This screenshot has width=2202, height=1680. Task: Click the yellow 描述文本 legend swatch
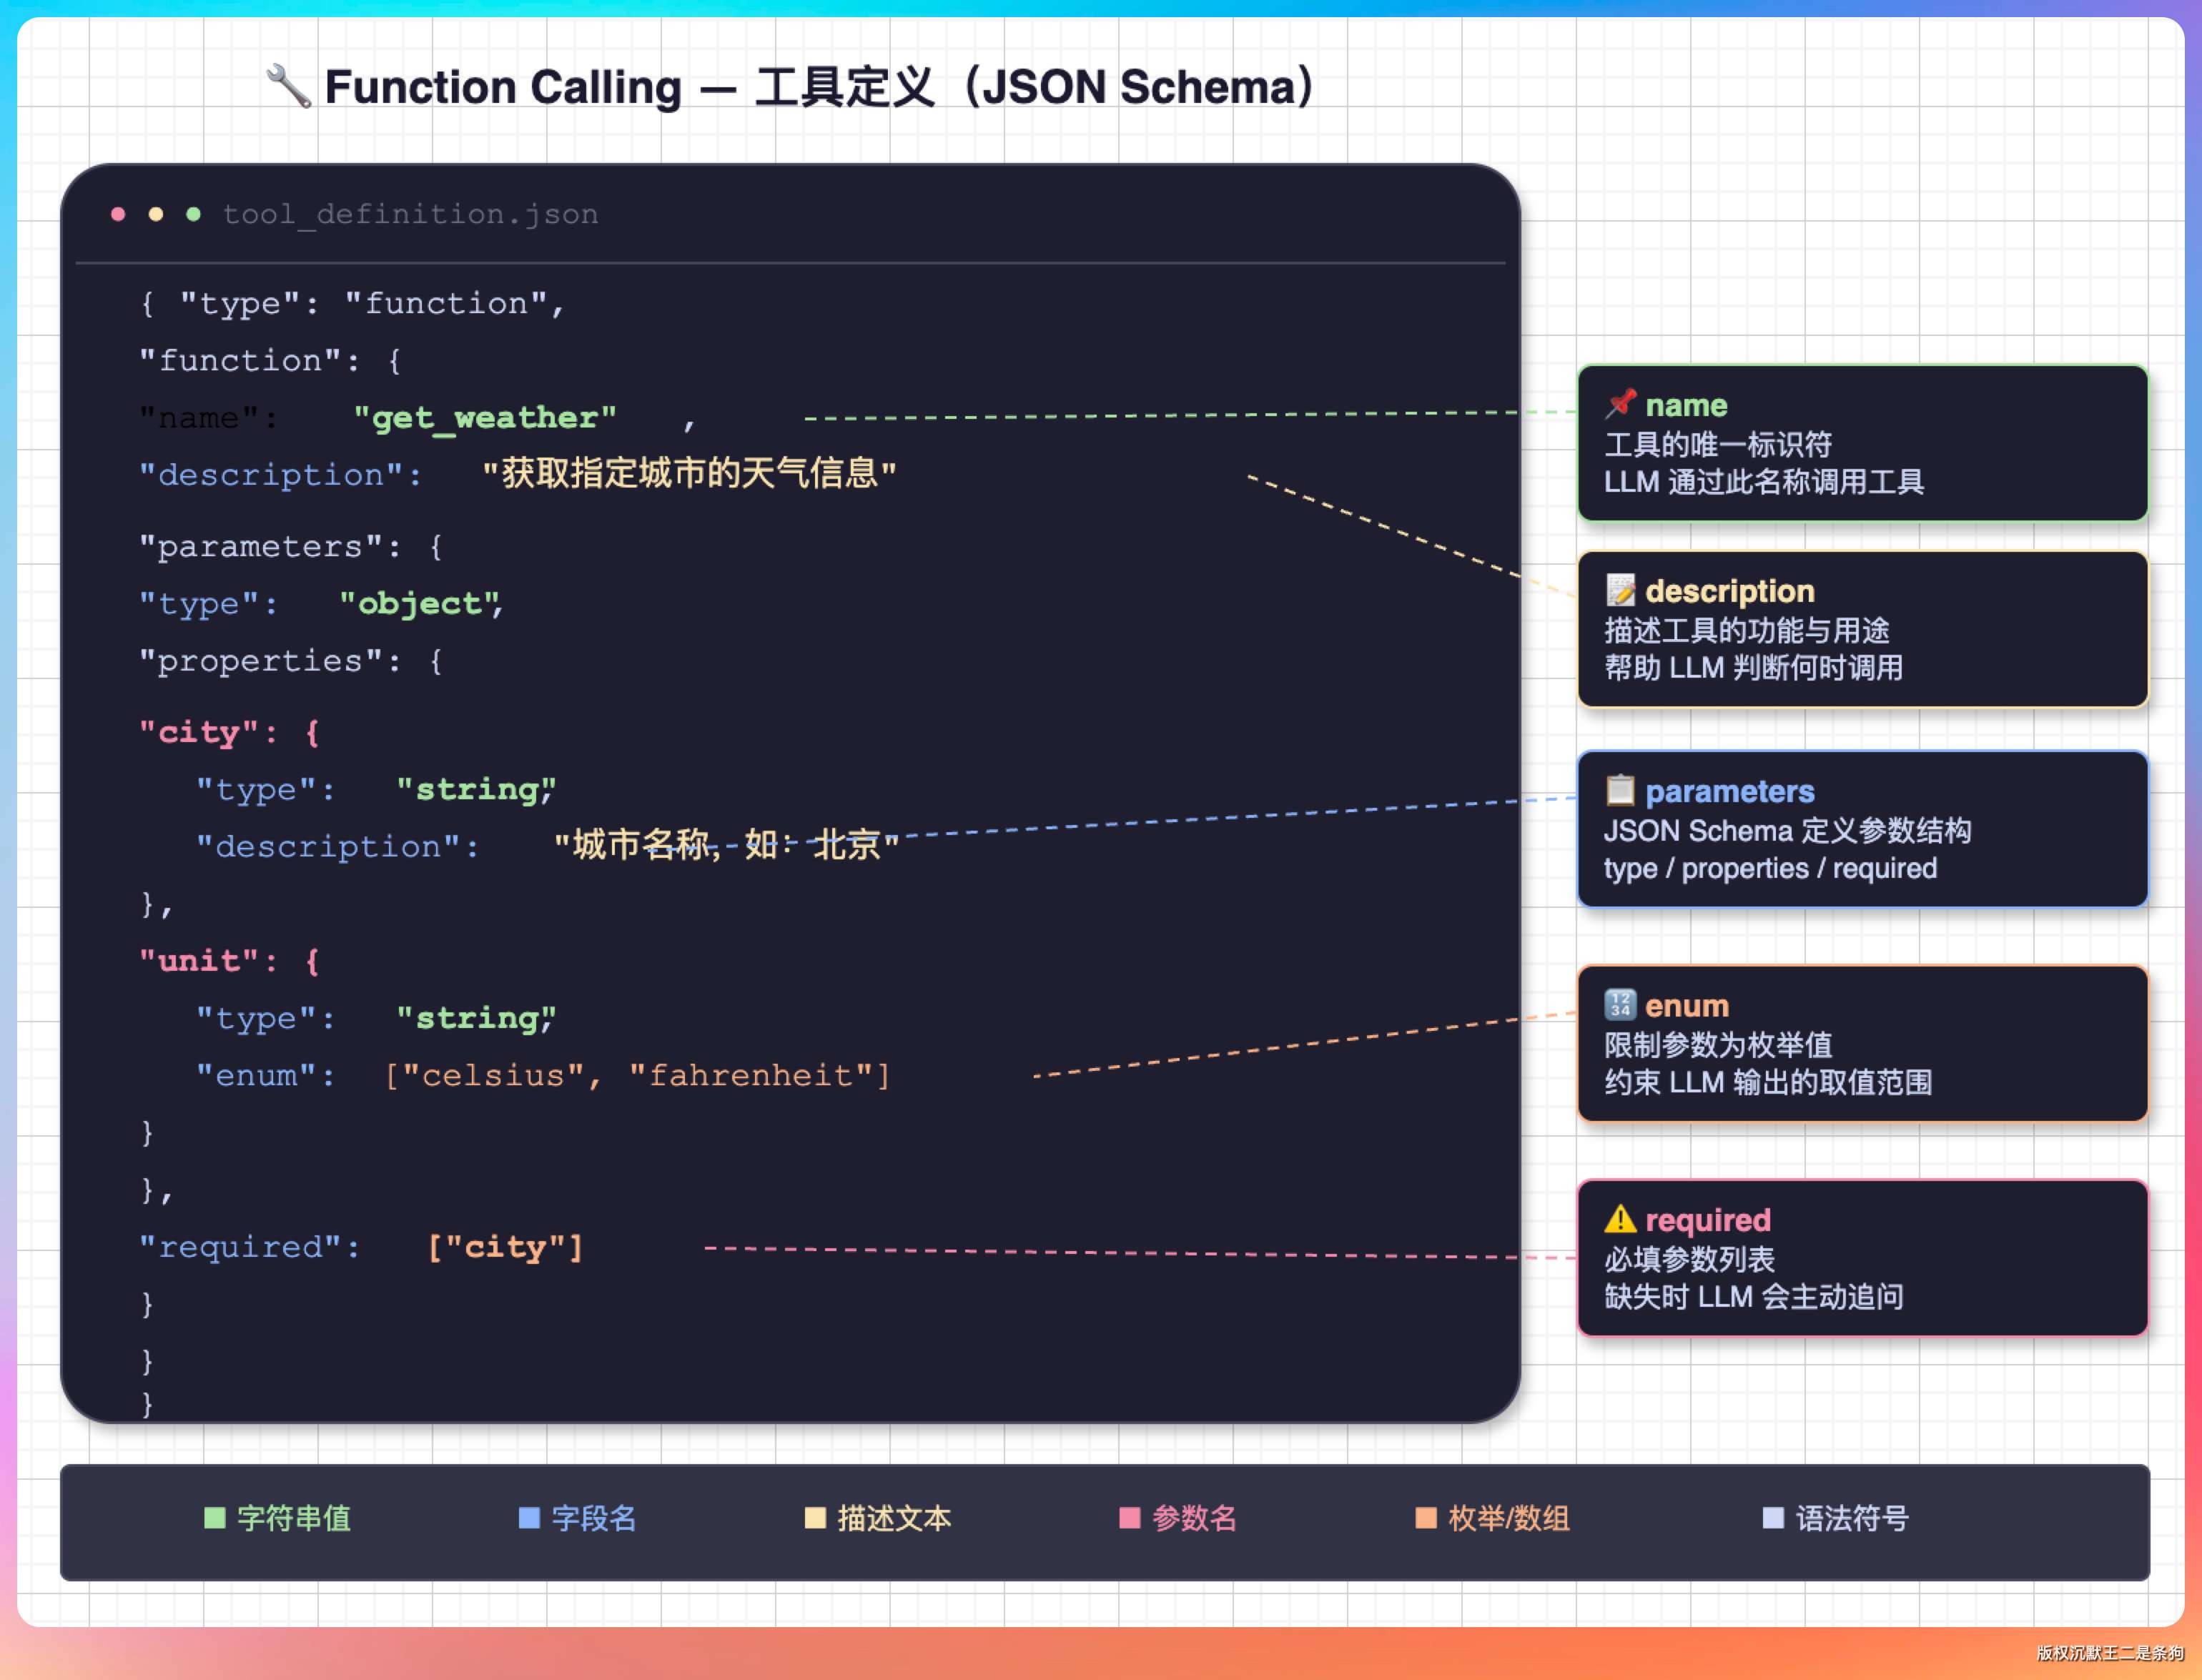[x=815, y=1518]
